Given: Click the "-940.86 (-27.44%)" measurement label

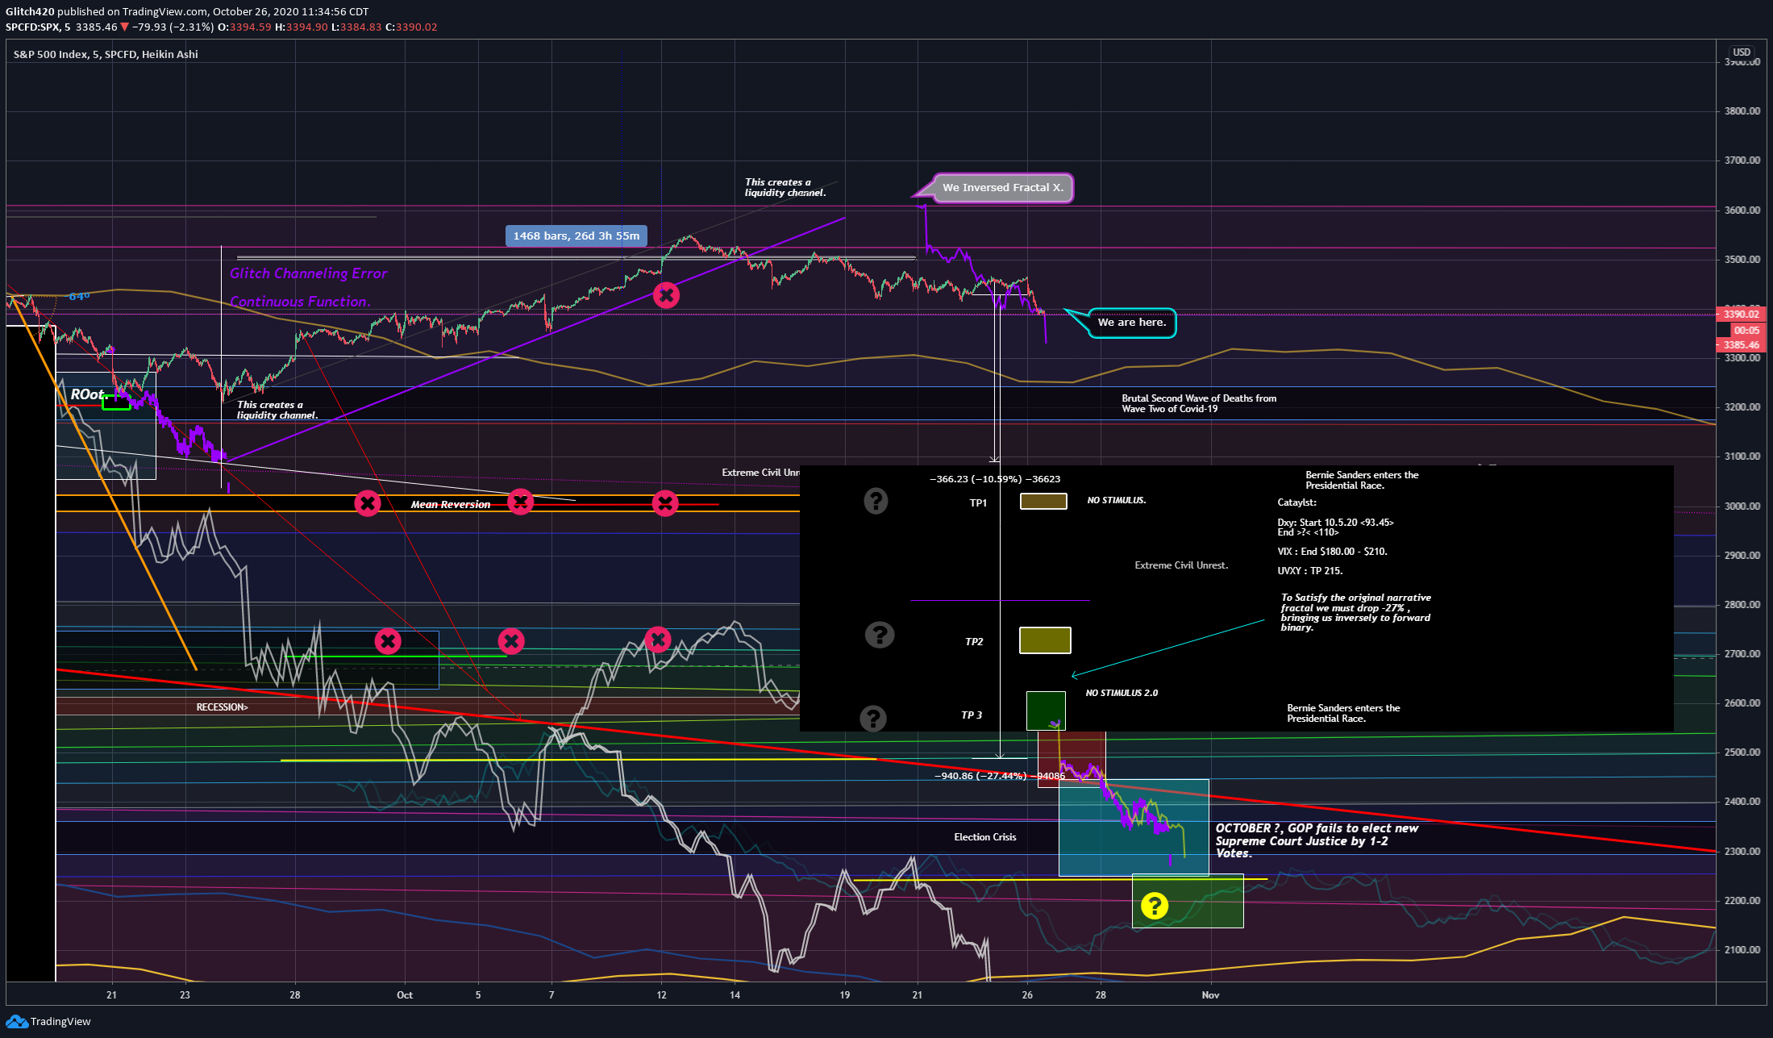Looking at the screenshot, I should click(x=1000, y=776).
